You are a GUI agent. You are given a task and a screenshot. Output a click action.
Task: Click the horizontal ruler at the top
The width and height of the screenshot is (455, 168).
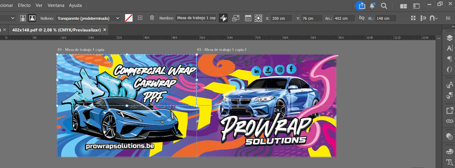pyautogui.click(x=218, y=38)
